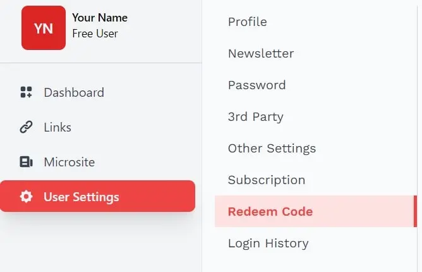
Task: Open the Subscription section
Action: 267,180
